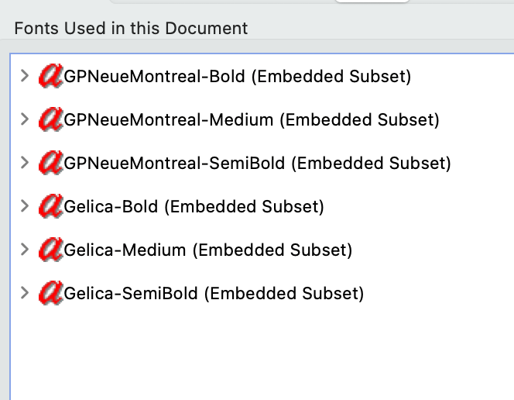Choose the Gelica-Medium (Embedded Subset) item
This screenshot has height=400, width=514.
[207, 250]
